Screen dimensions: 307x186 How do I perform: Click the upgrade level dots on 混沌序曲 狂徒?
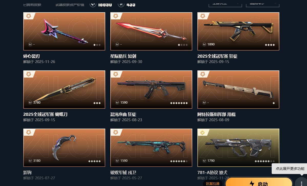[x=179, y=103]
